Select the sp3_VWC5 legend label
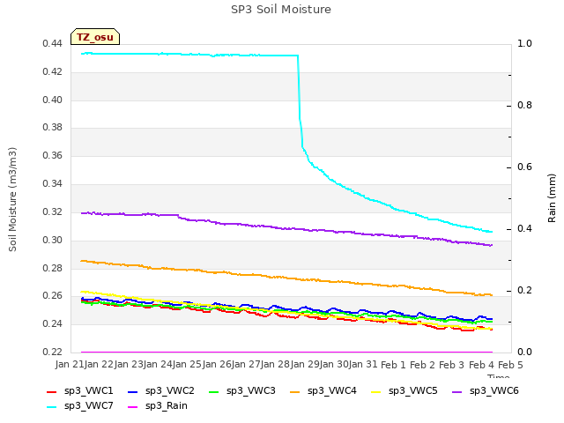 pos(413,391)
